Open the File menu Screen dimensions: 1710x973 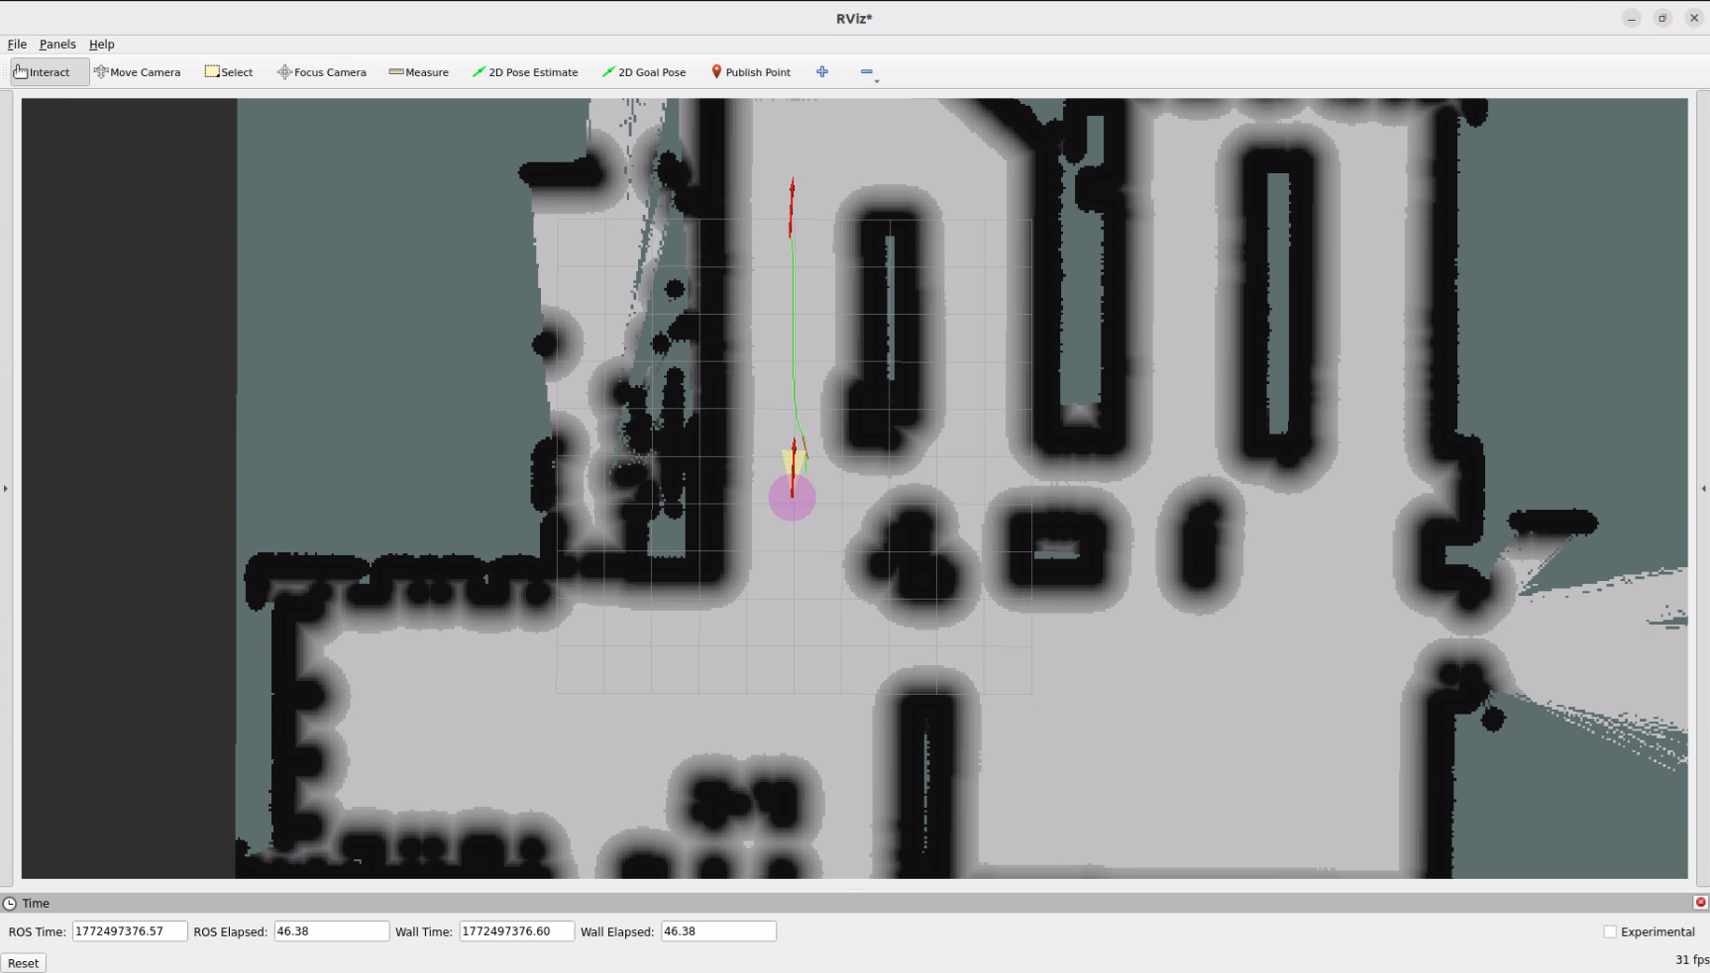point(17,45)
